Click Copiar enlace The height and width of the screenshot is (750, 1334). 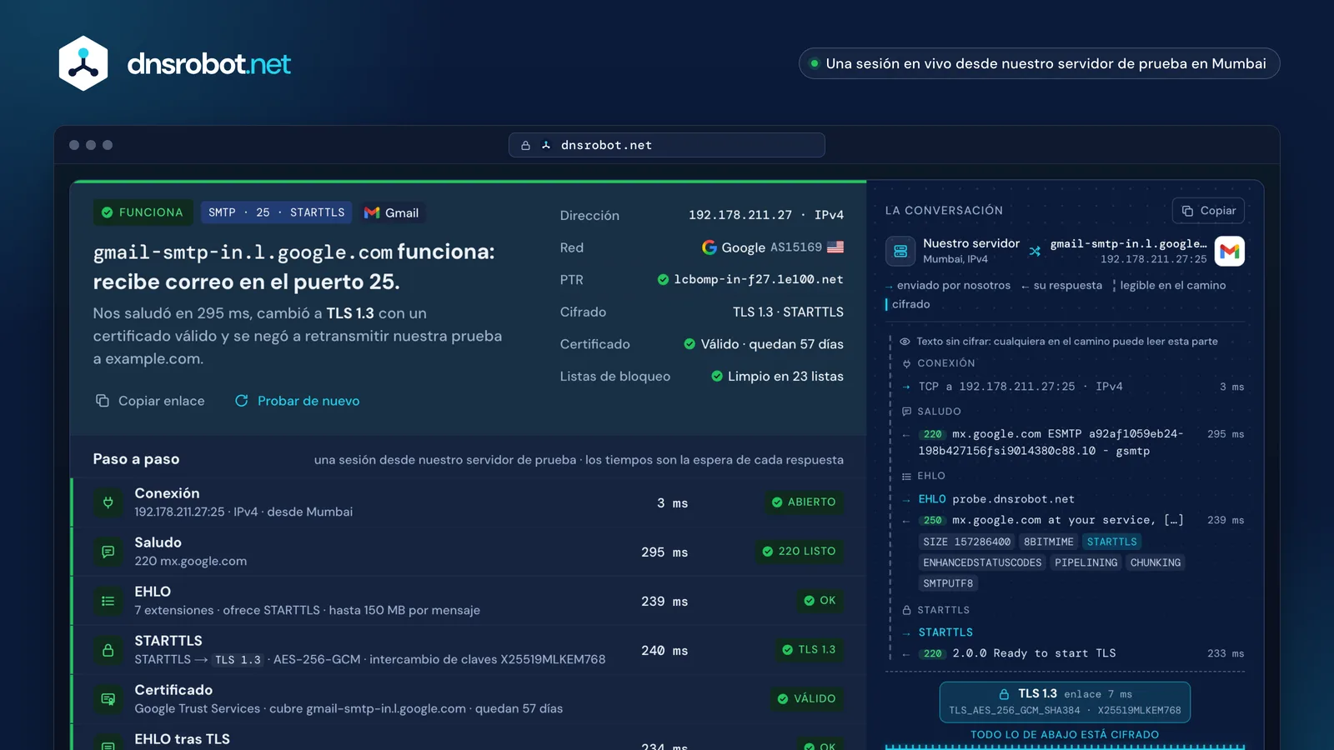(x=150, y=401)
